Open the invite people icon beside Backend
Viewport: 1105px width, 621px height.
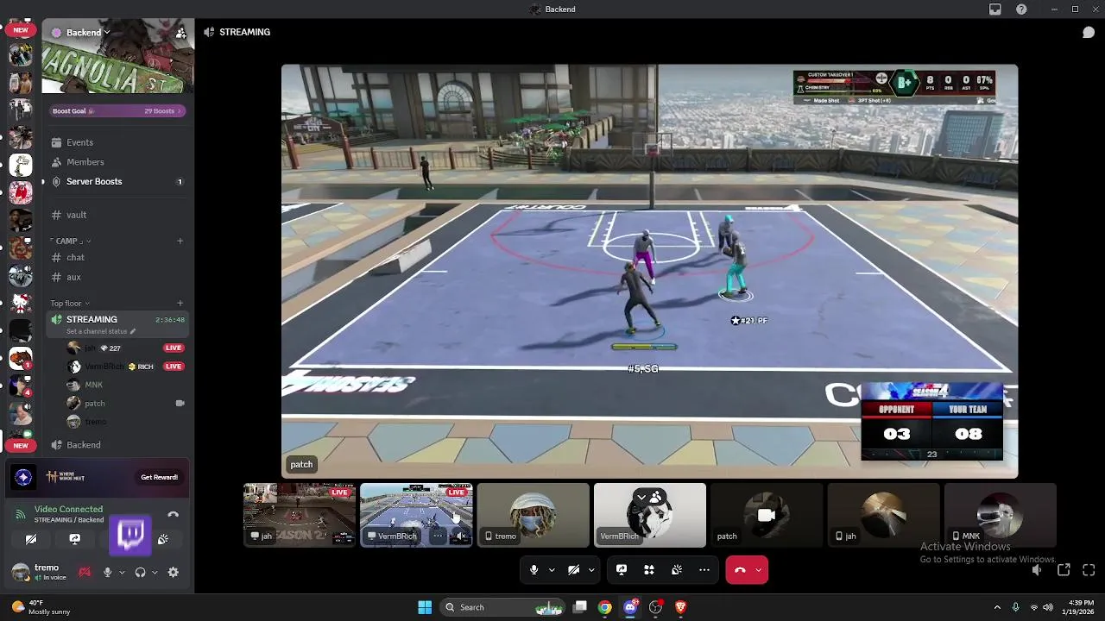tap(180, 33)
